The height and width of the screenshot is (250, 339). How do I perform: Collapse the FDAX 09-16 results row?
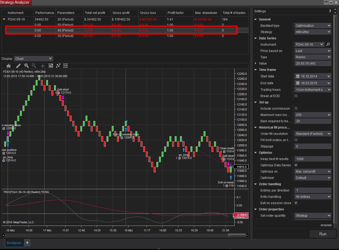(x=4, y=19)
